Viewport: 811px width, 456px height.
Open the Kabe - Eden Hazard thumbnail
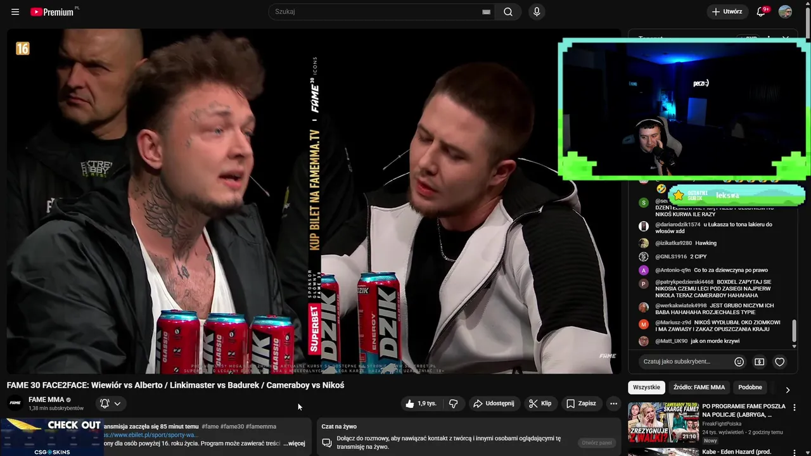coord(663,452)
